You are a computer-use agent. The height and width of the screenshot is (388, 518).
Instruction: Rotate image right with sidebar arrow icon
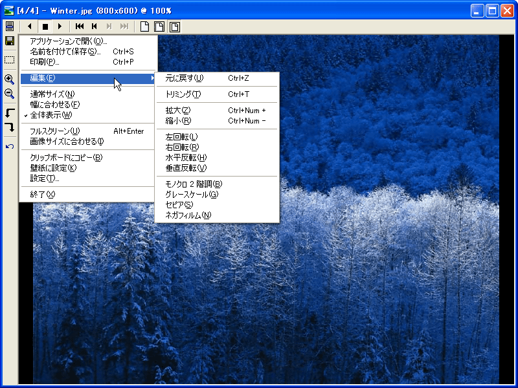tap(9, 128)
